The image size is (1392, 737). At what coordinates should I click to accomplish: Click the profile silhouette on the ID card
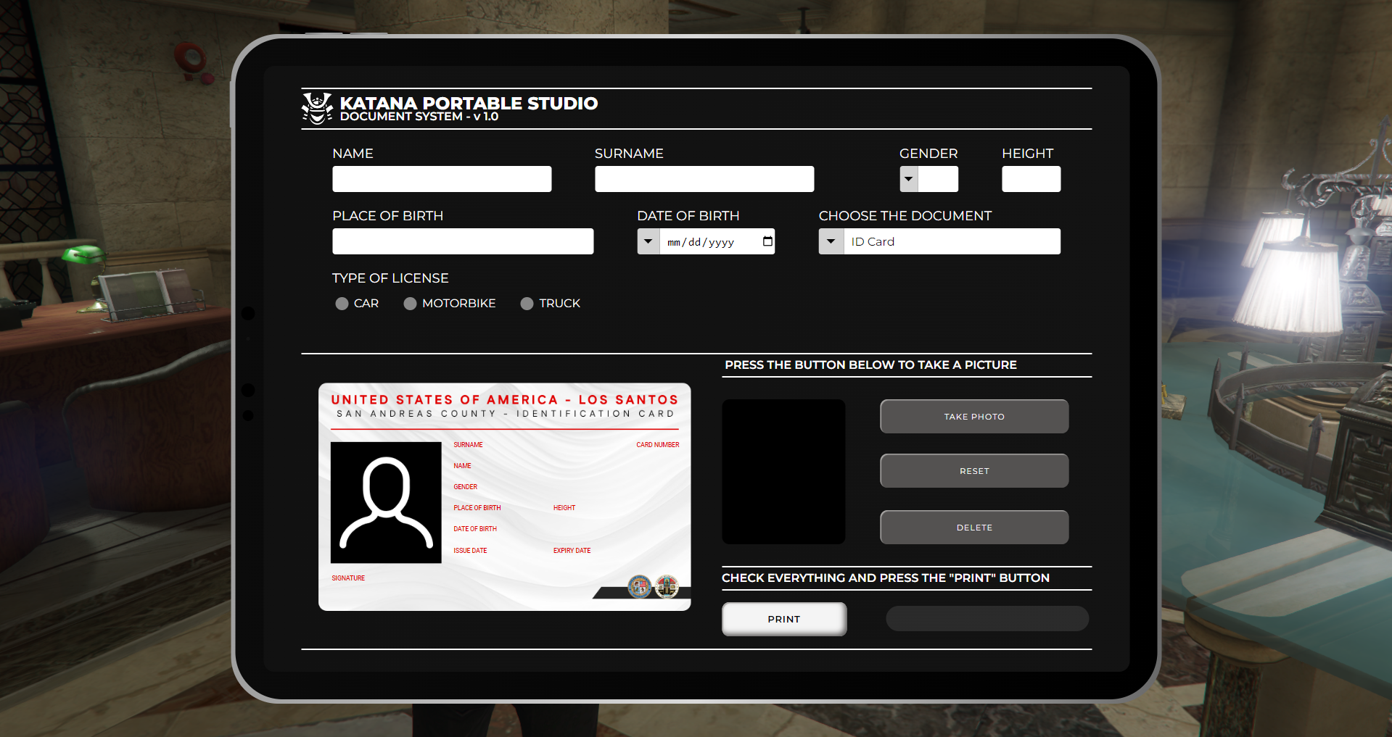[386, 502]
